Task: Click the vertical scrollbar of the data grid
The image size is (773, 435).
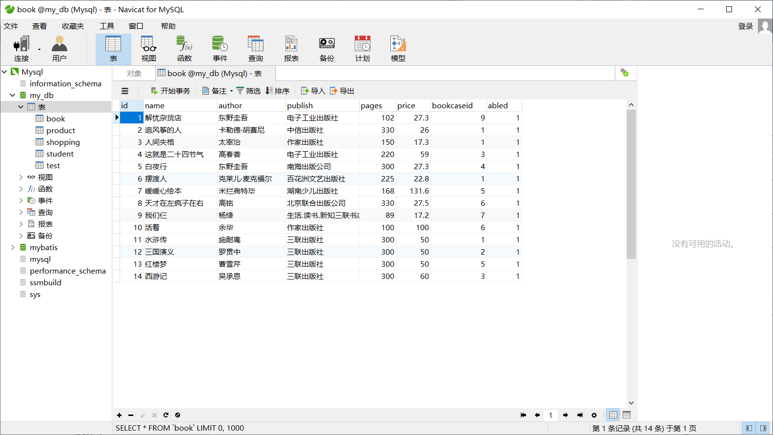Action: (x=631, y=184)
